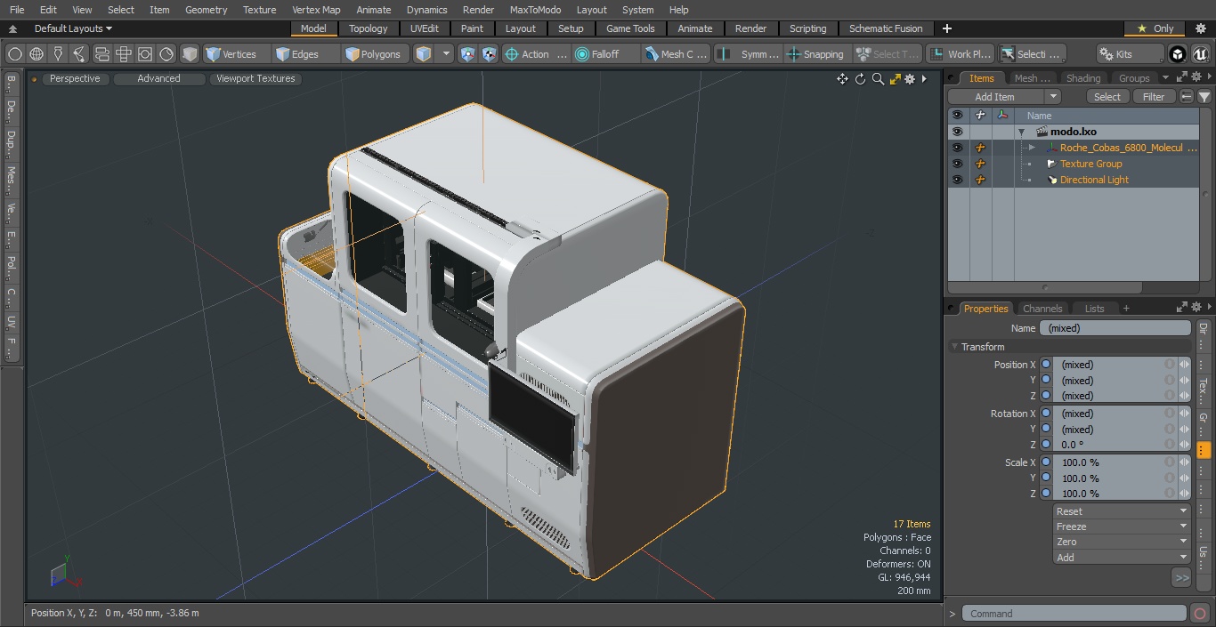This screenshot has height=627, width=1216.
Task: Open the MaxToModo menu
Action: (x=535, y=10)
